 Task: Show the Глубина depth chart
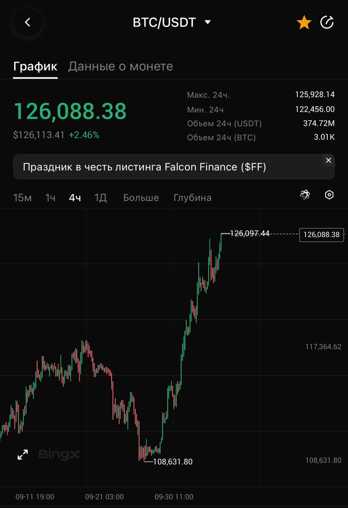pos(192,198)
